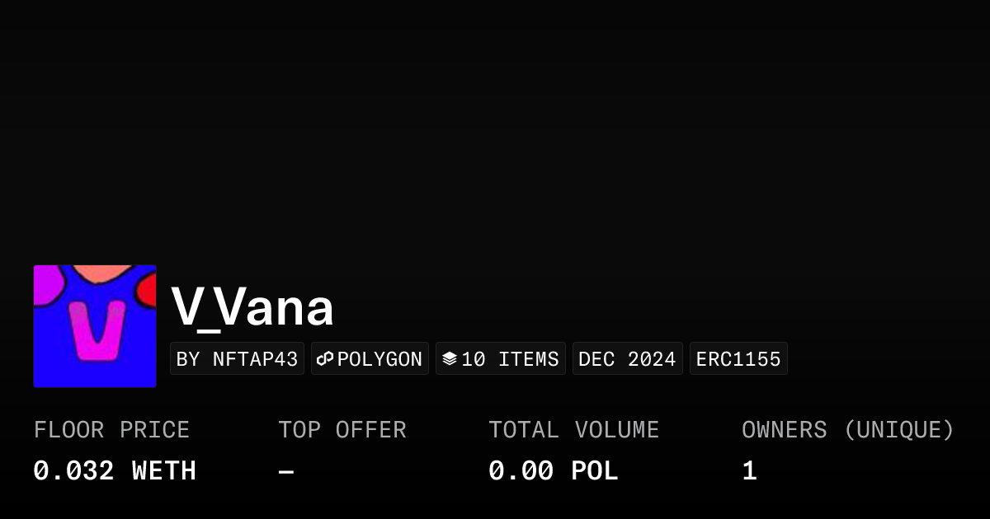Click the ERC1155 token standard badge
Viewport: 990px width, 519px height.
pyautogui.click(x=738, y=359)
